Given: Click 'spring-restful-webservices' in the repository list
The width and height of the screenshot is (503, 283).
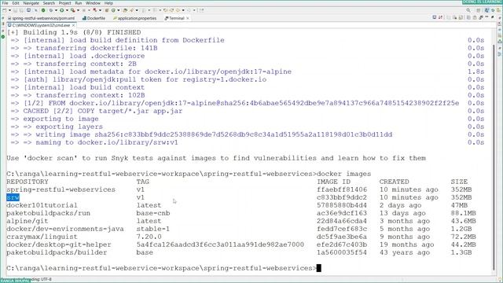Looking at the screenshot, I should (61, 189).
